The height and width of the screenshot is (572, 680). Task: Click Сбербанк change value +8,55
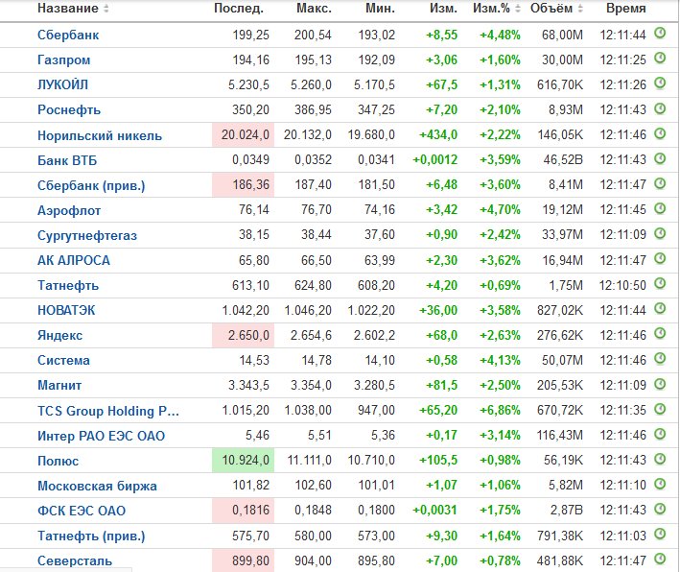[x=441, y=35]
